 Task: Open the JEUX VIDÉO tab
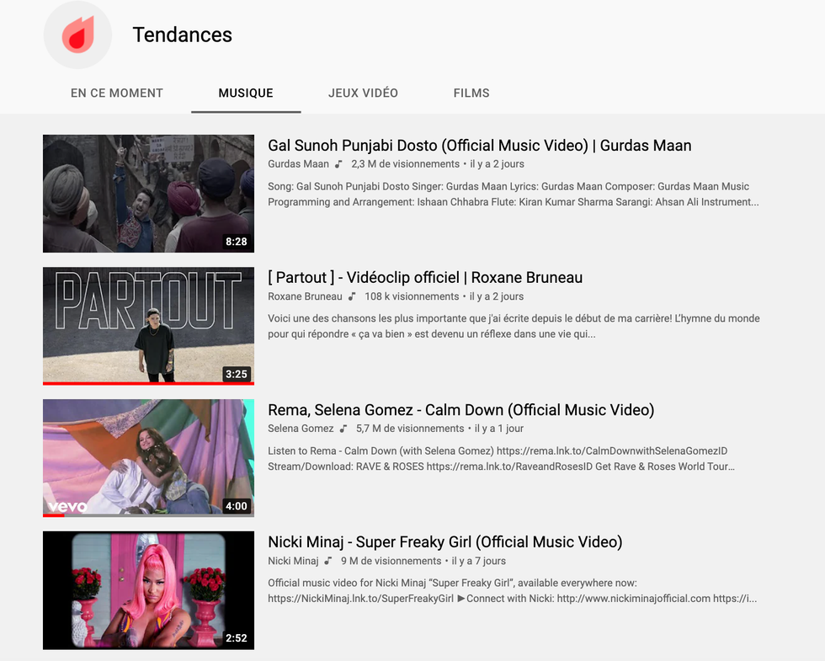tap(363, 93)
